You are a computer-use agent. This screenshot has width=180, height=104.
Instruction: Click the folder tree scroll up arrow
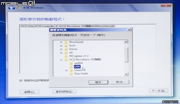tap(126, 42)
